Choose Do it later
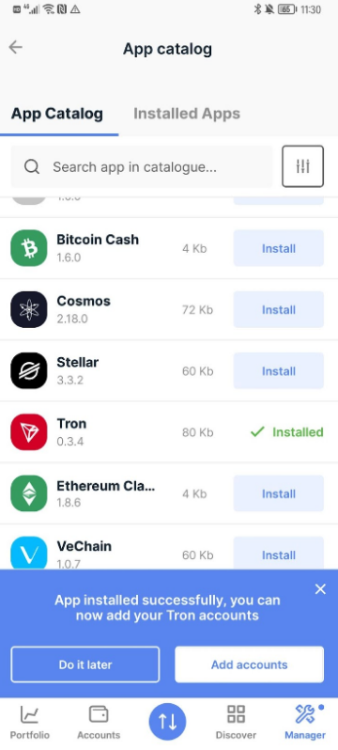Screen dimensions: 338x750 tap(85, 664)
